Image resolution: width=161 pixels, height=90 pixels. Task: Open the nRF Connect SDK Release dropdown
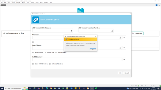[x=71, y=30]
